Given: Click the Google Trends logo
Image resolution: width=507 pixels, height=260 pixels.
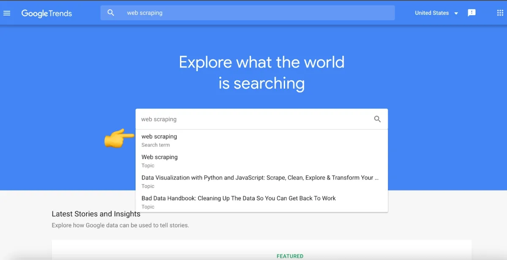Looking at the screenshot, I should 46,13.
